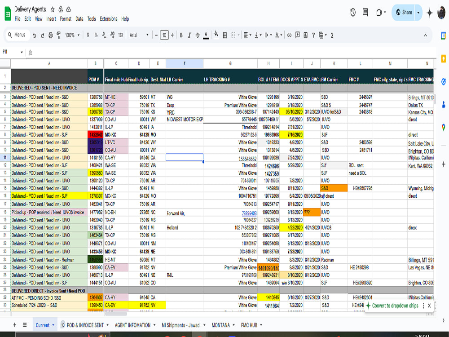This screenshot has width=449, height=337.
Task: Open version history clock icon
Action: coord(353,12)
